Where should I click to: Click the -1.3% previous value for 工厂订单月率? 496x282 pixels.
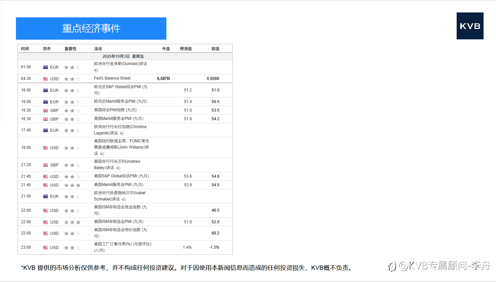pyautogui.click(x=214, y=247)
